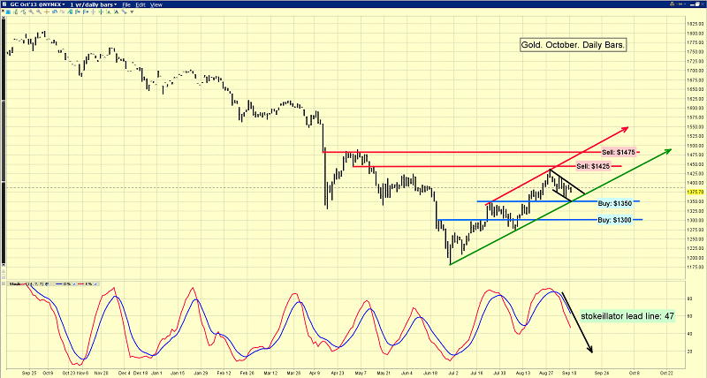Toggle the blue D% line checkbox
This screenshot has height=378, width=707.
74,283
